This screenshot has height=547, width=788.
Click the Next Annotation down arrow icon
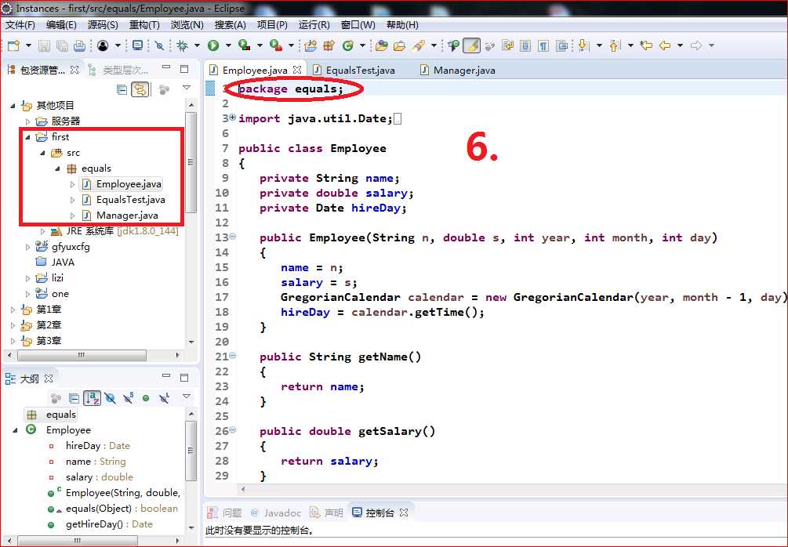(583, 45)
